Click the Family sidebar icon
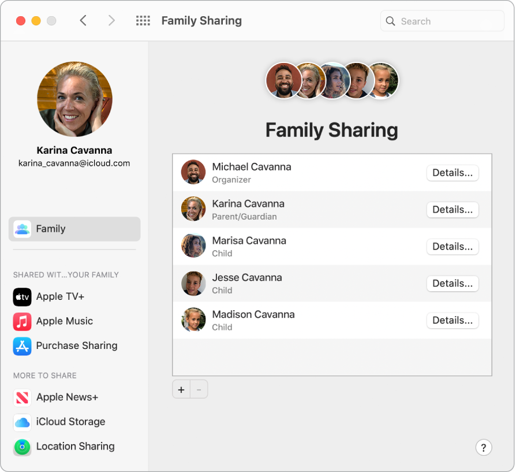This screenshot has width=516, height=472. tap(22, 229)
